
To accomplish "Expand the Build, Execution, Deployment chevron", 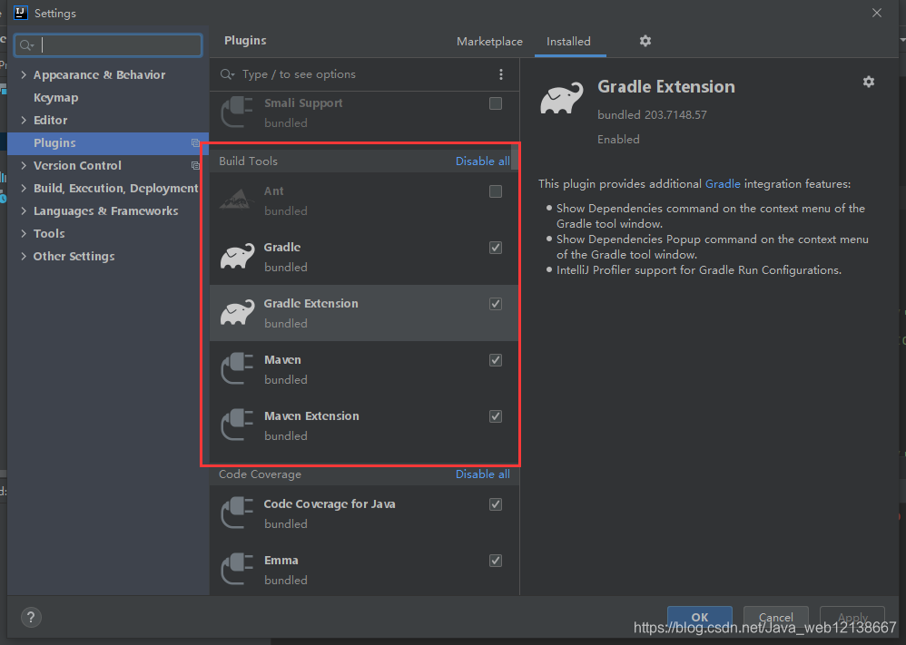I will 24,189.
